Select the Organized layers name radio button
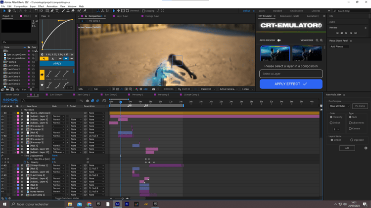 (x=352, y=140)
